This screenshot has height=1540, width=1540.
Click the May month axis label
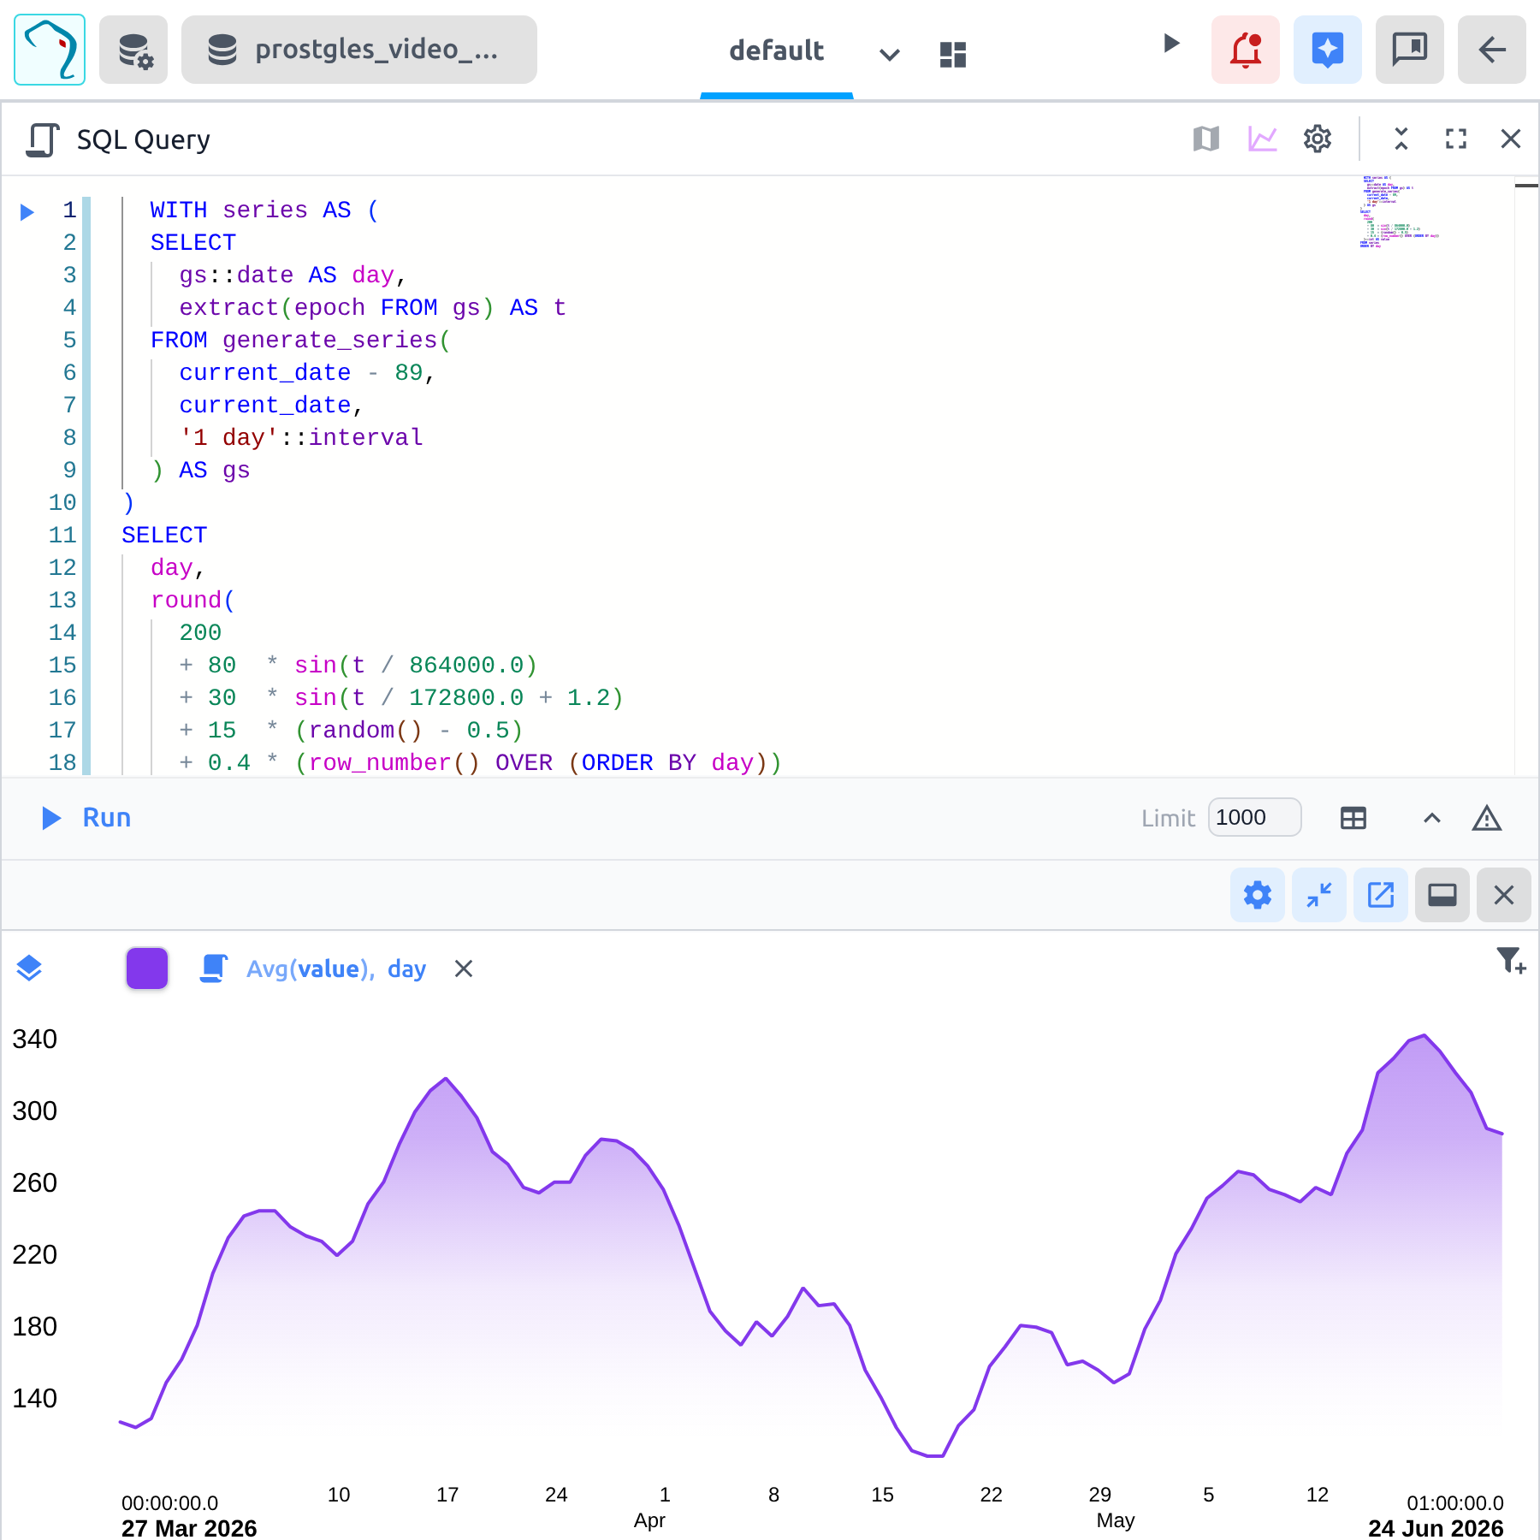(1116, 1520)
